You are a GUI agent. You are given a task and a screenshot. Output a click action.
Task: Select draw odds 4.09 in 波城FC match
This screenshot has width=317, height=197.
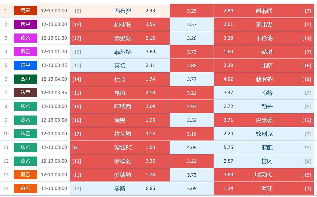[x=192, y=148]
